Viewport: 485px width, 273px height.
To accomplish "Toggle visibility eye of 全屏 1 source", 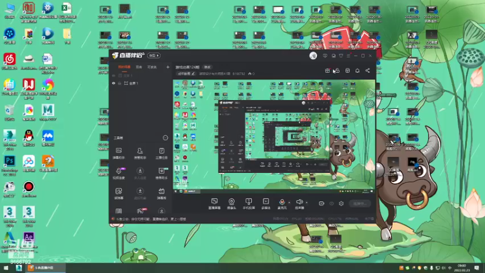I will tap(113, 83).
